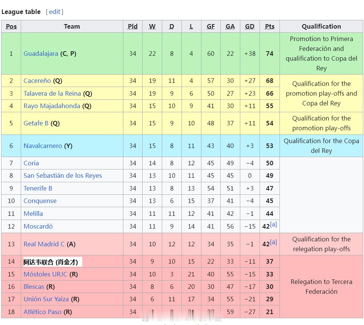Open the Talavera de la Reina link
Image resolution: width=364 pixels, height=325 pixels.
pos(52,93)
